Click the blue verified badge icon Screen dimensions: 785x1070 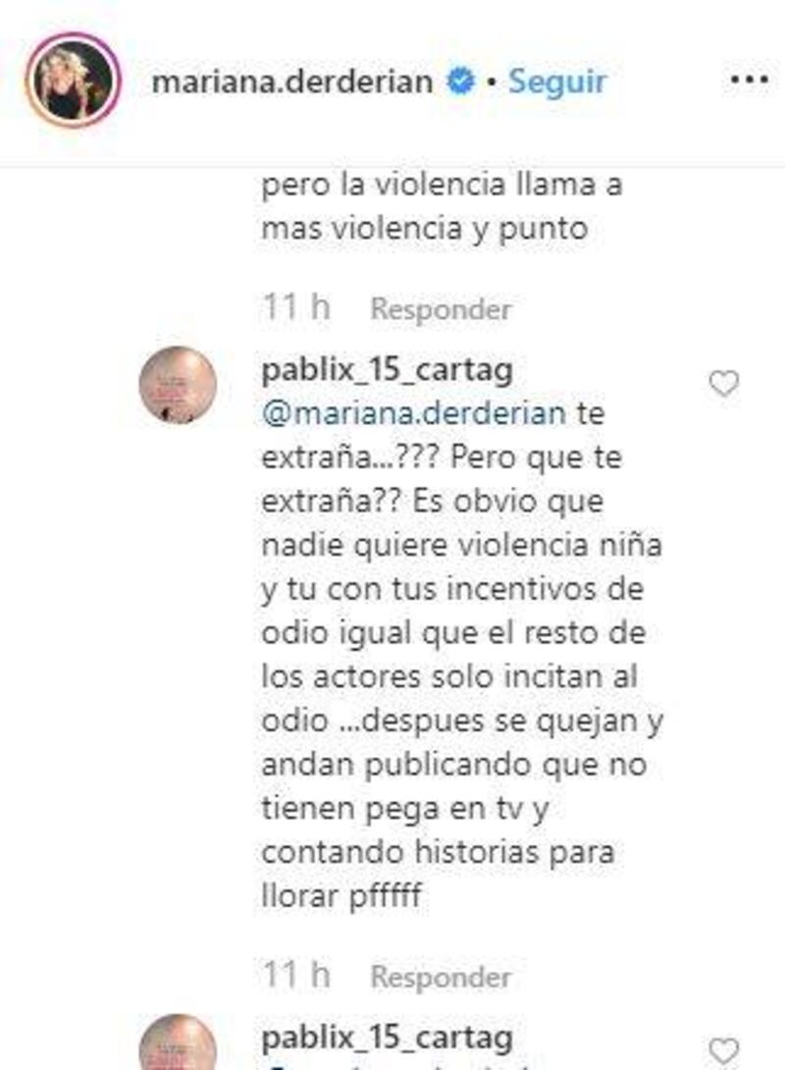[460, 81]
